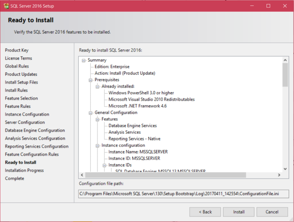The image size is (294, 222).
Task: Click the horizontal scrollbar left arrow
Action: point(82,175)
